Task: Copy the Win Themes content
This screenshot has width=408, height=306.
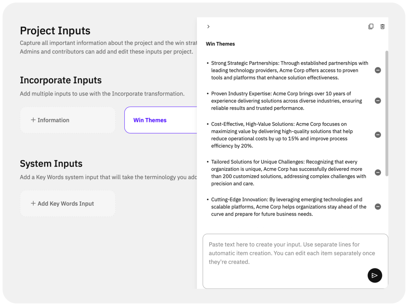Action: [371, 26]
